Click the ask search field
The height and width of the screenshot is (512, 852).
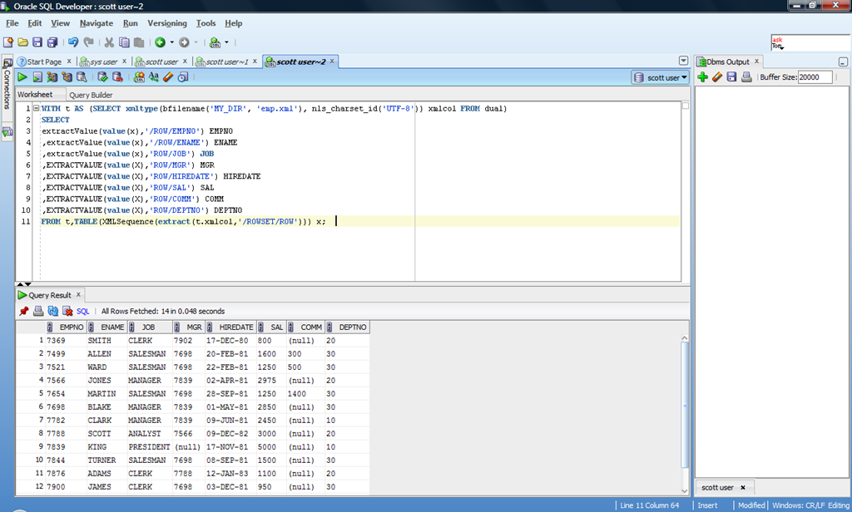[x=810, y=42]
